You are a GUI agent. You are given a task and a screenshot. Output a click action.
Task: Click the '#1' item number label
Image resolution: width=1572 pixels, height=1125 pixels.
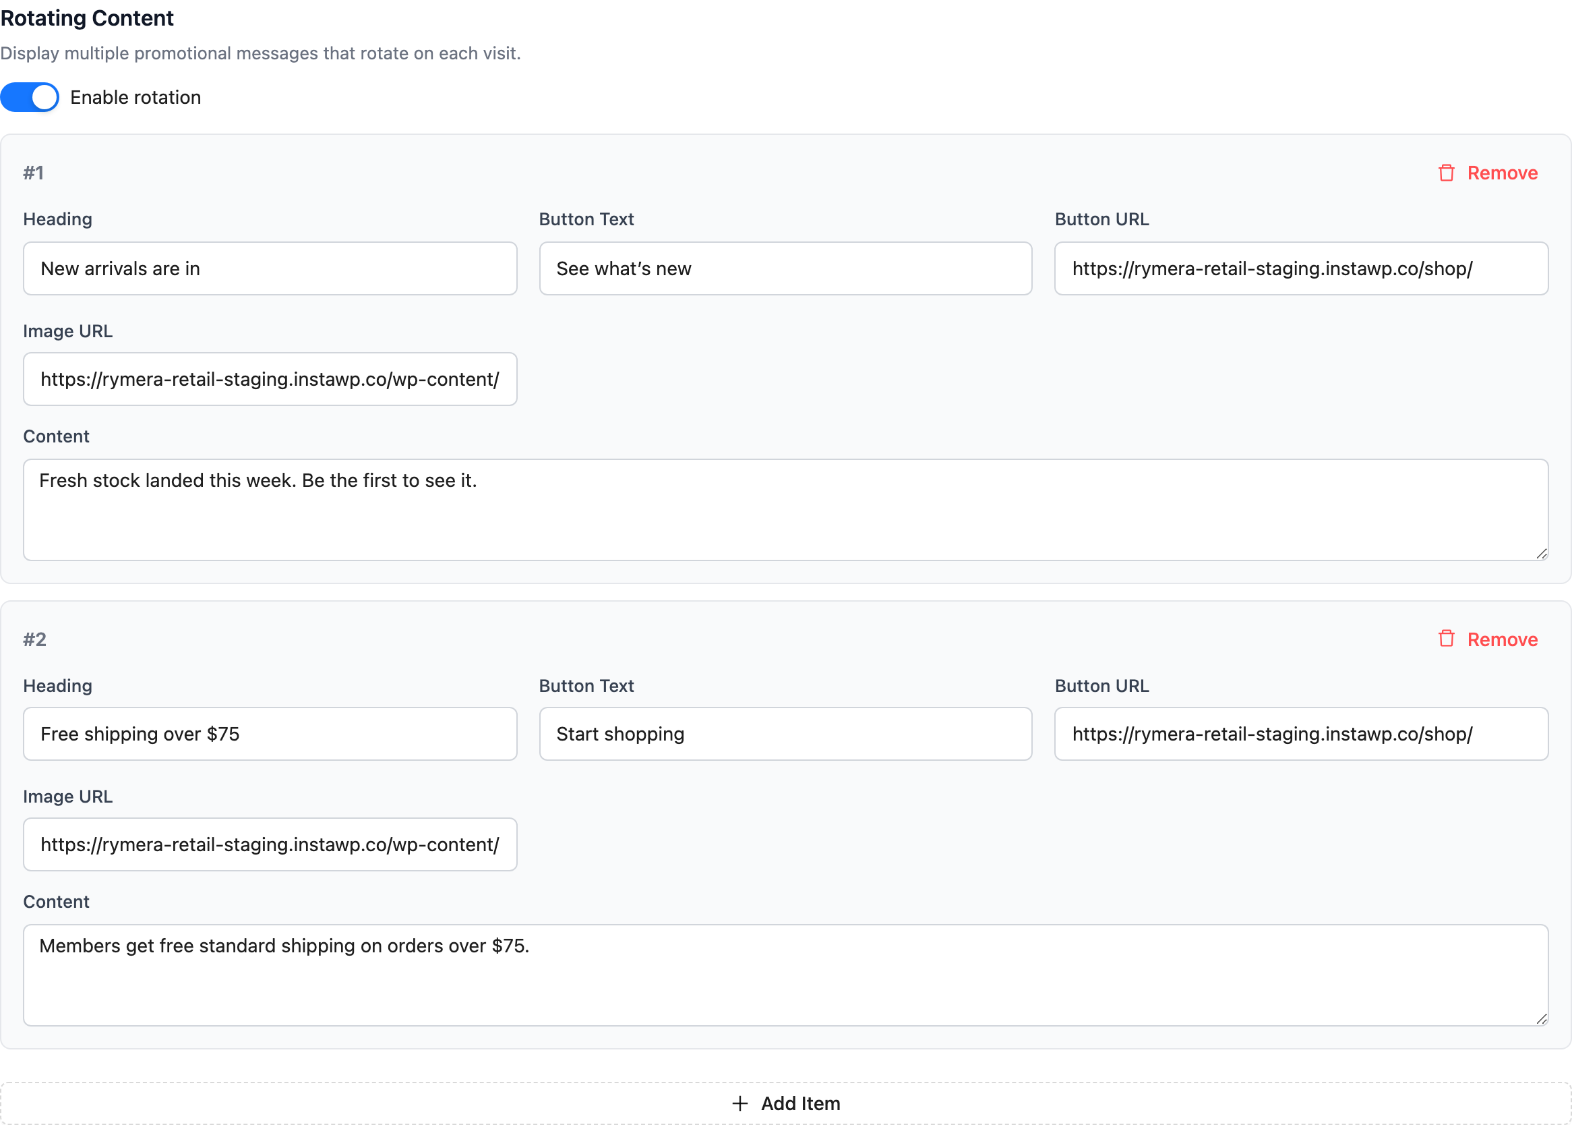[34, 173]
